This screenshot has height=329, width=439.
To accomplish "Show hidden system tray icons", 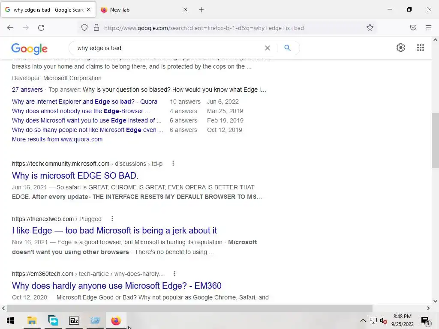I will pyautogui.click(x=363, y=320).
